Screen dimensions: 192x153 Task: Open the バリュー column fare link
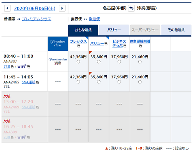[x=97, y=44]
